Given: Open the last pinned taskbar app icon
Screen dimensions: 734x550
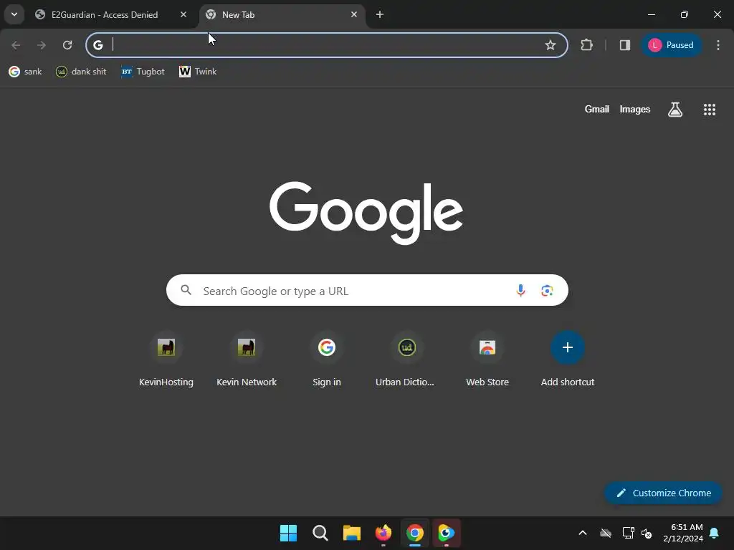Looking at the screenshot, I should [x=446, y=533].
